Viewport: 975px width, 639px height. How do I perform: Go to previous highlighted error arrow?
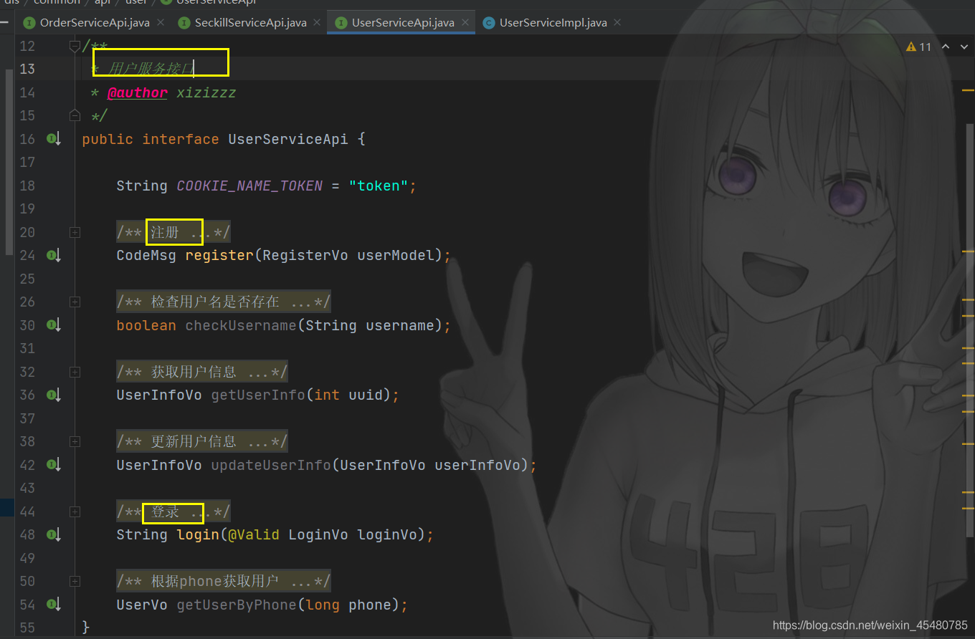(x=945, y=47)
